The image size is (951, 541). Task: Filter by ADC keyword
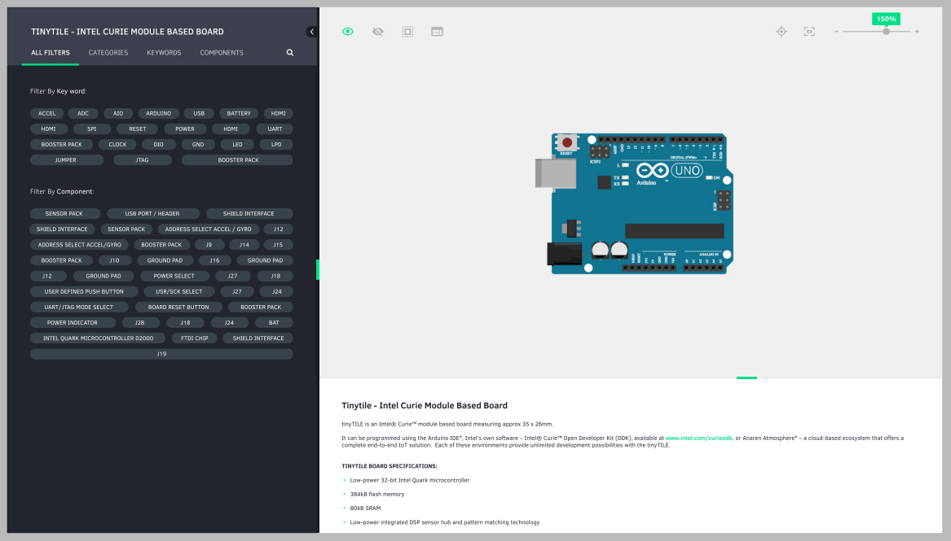click(x=83, y=113)
